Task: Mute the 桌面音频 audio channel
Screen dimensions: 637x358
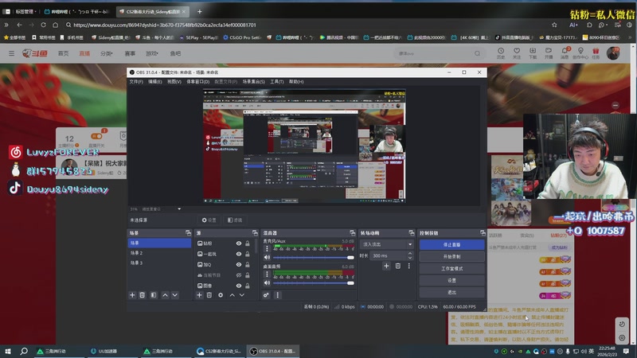Action: (267, 283)
